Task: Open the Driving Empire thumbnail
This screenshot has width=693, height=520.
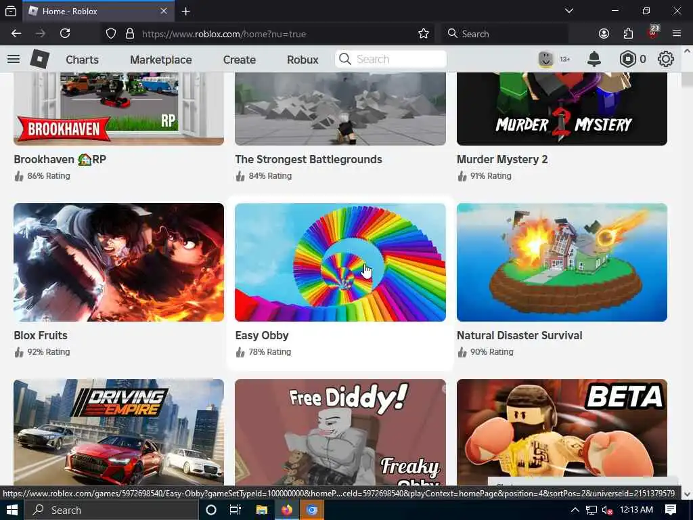Action: point(118,432)
